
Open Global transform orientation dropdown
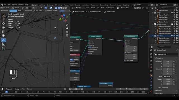pyautogui.click(x=17, y=8)
